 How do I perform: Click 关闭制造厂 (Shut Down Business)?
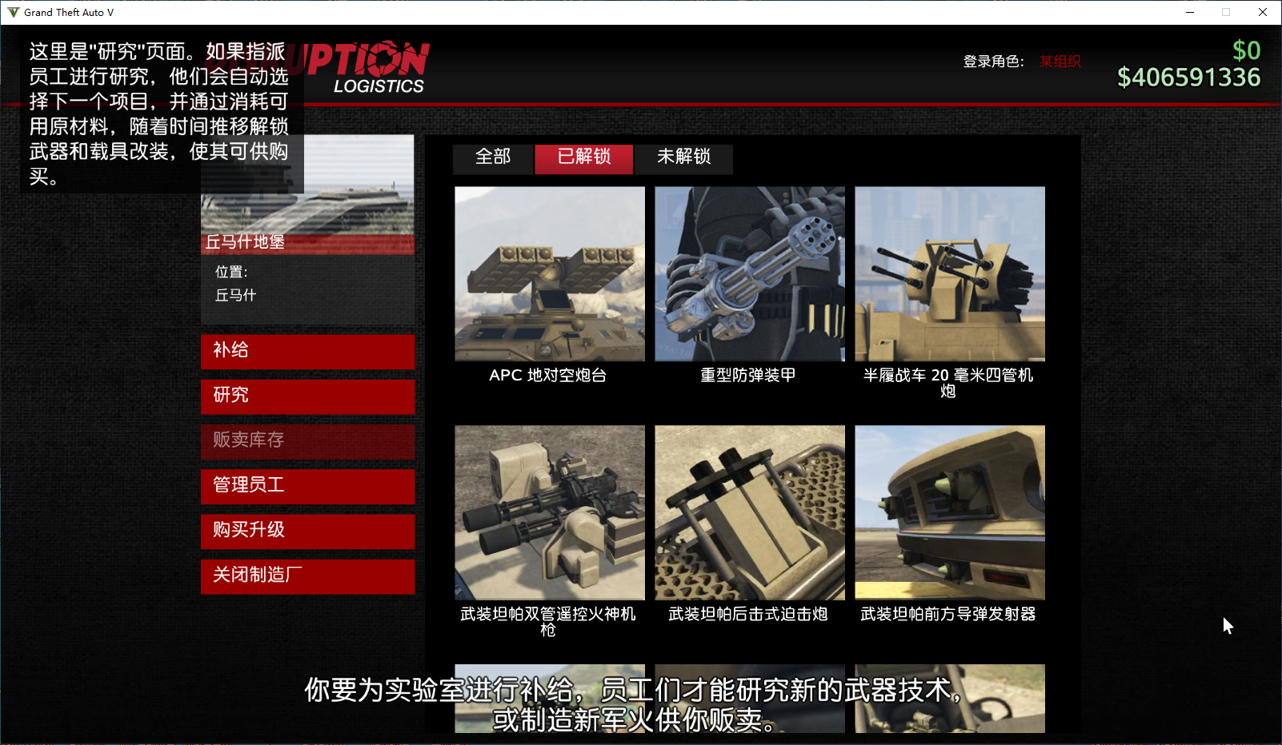[x=308, y=576]
